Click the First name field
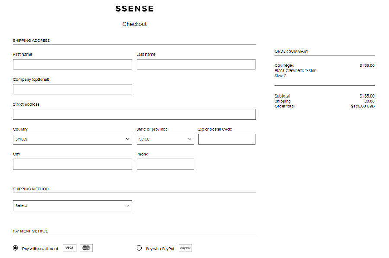 click(x=73, y=64)
